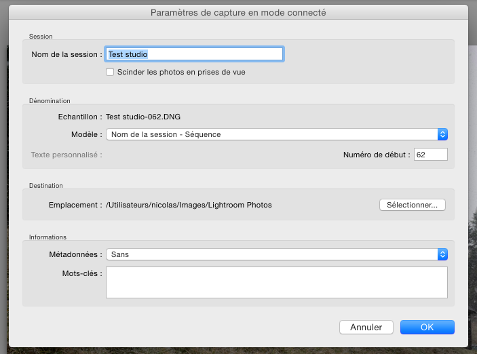The width and height of the screenshot is (477, 354).
Task: Enable Scinder les photos en prises de vue
Action: tap(110, 72)
